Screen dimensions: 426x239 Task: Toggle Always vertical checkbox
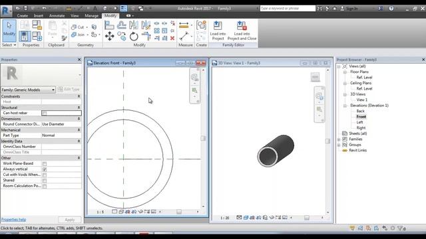point(45,169)
